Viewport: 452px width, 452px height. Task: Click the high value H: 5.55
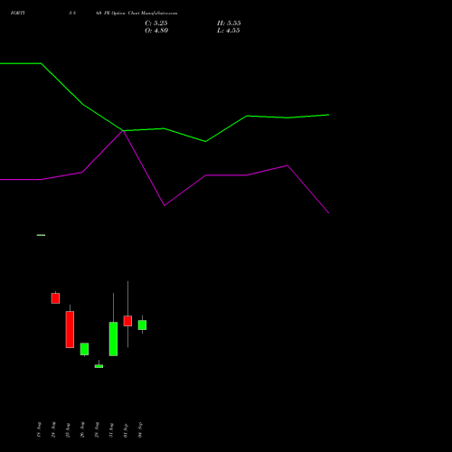(229, 24)
